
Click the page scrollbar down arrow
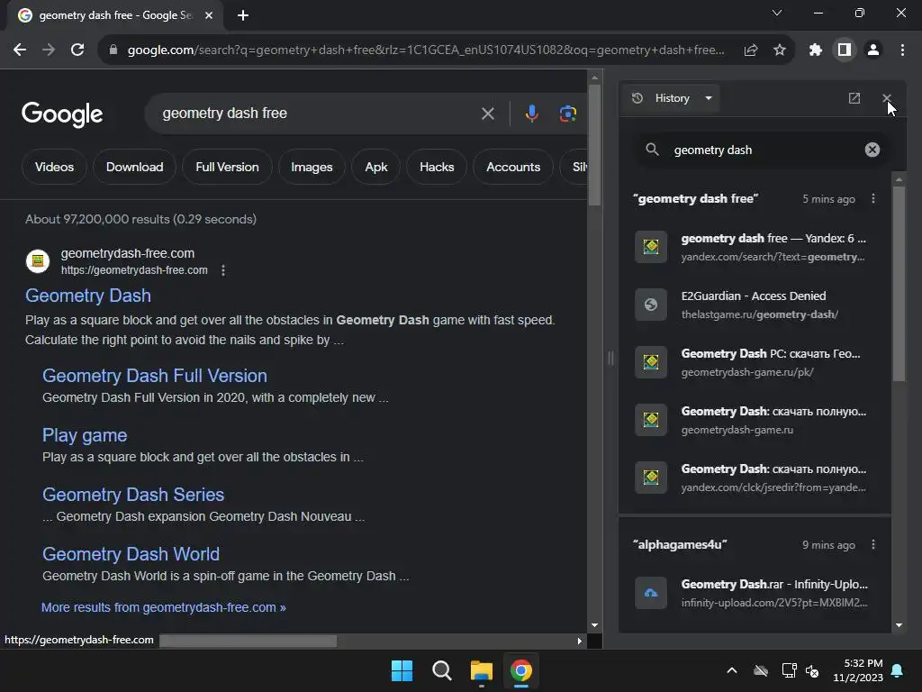[x=594, y=625]
